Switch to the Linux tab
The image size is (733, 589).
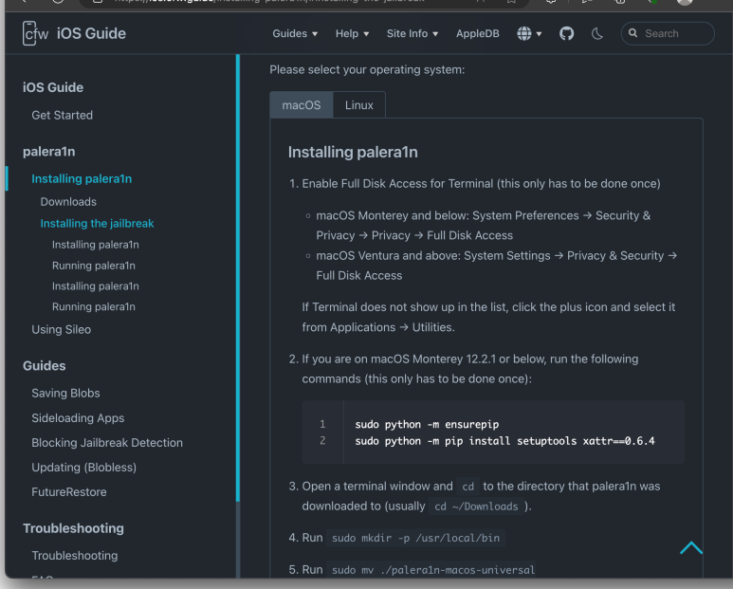[359, 104]
